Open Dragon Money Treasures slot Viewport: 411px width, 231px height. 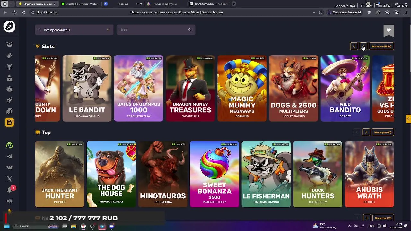pyautogui.click(x=190, y=89)
